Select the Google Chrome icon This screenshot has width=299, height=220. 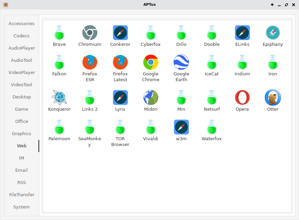151,62
